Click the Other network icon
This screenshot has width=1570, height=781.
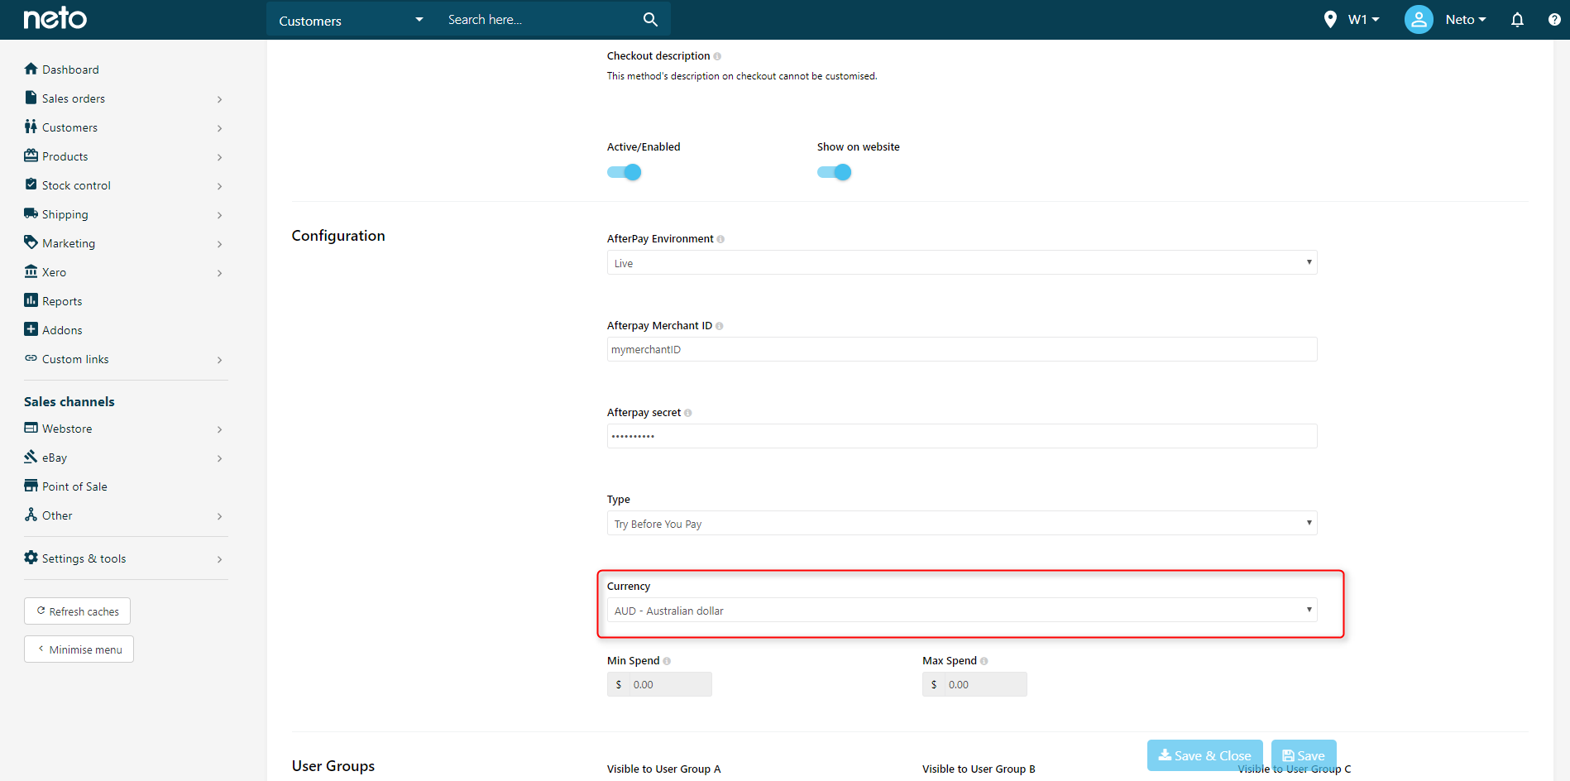(31, 515)
